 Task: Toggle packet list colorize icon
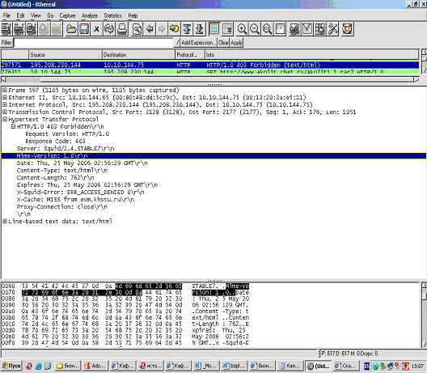point(214,29)
